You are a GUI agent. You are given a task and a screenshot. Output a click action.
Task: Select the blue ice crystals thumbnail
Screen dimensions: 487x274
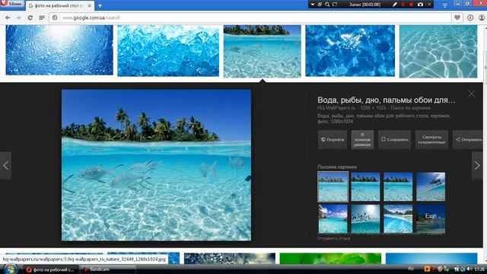[x=168, y=51]
